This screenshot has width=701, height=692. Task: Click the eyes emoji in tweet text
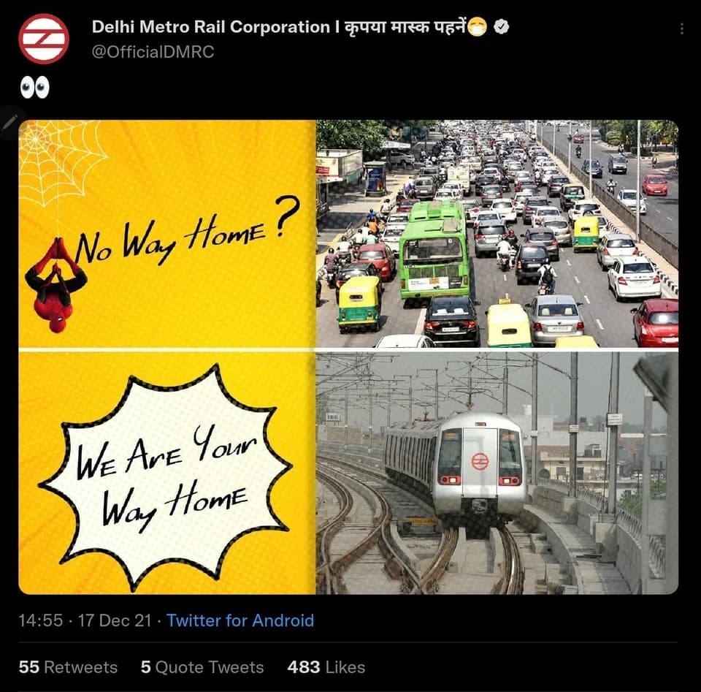(35, 87)
